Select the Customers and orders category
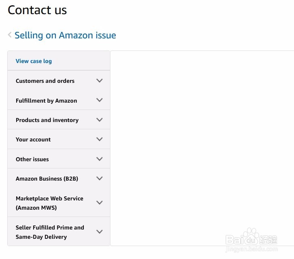Image resolution: width=294 pixels, height=259 pixels. pos(45,81)
